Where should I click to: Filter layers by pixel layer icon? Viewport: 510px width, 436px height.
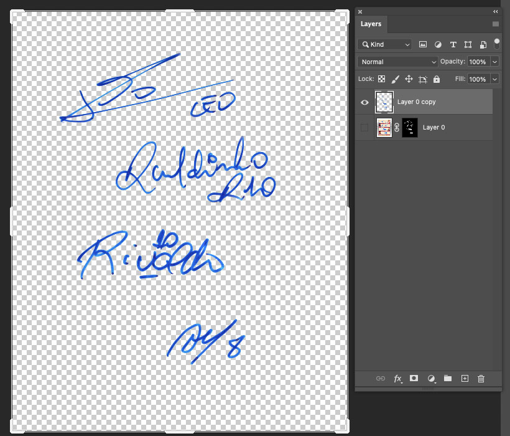pyautogui.click(x=422, y=45)
